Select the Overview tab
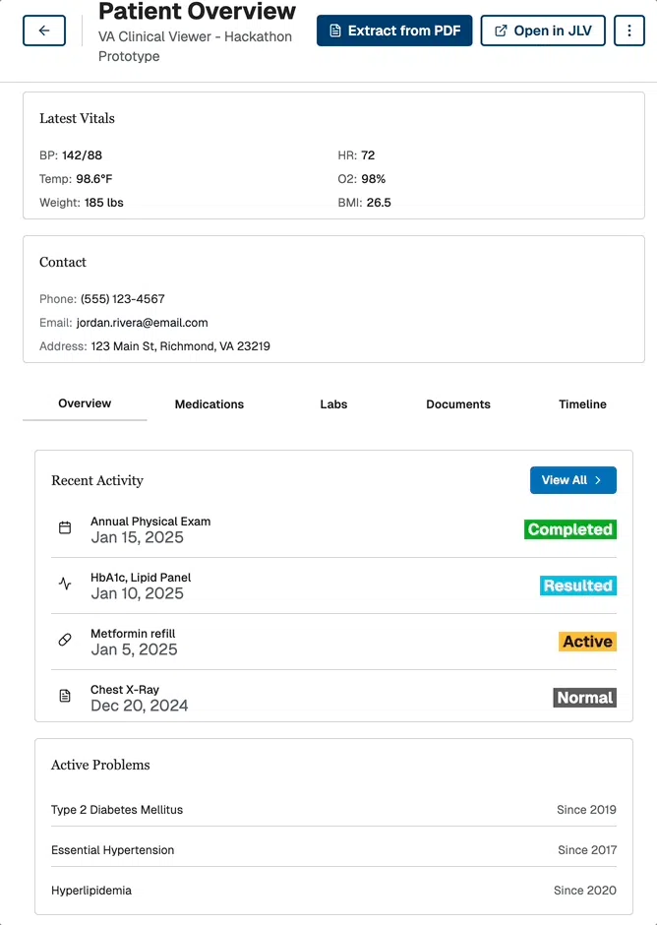The height and width of the screenshot is (925, 657). pos(85,403)
